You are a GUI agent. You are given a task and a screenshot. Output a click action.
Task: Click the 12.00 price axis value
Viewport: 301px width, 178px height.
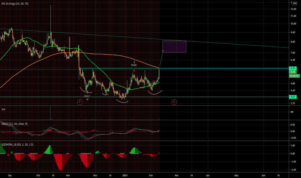pyautogui.click(x=293, y=9)
